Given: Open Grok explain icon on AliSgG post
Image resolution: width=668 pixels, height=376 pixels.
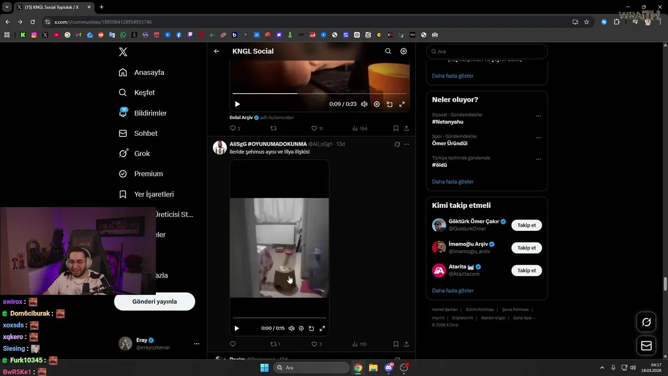Looking at the screenshot, I should 397,144.
